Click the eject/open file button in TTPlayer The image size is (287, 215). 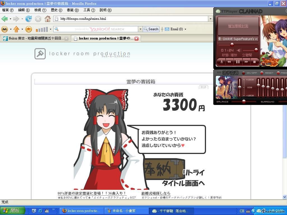click(221, 62)
